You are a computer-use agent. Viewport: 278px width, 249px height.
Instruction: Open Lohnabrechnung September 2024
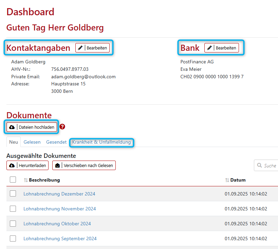[x=60, y=238]
